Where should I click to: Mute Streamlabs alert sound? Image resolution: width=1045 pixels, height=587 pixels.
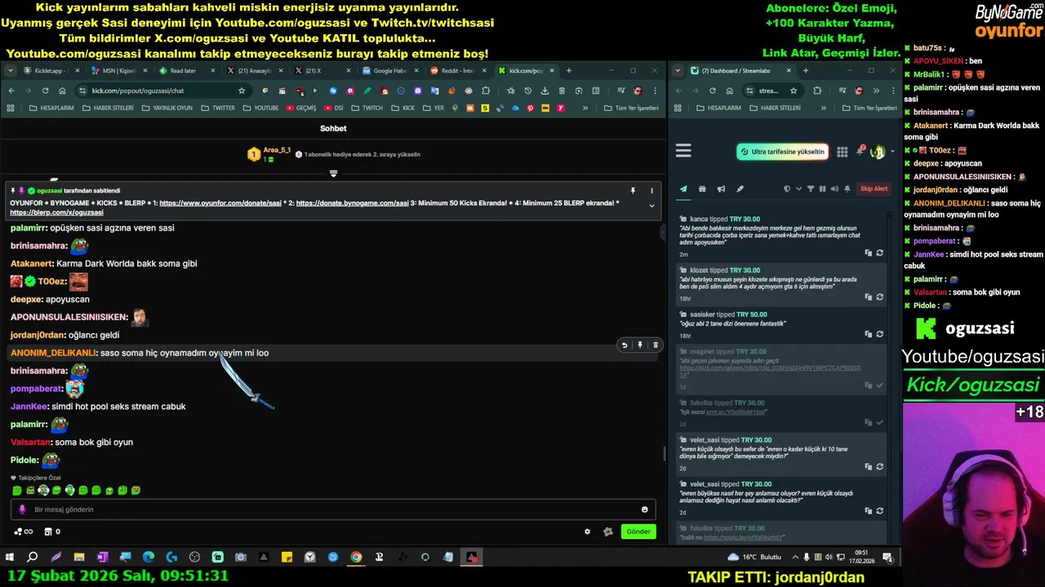(834, 189)
